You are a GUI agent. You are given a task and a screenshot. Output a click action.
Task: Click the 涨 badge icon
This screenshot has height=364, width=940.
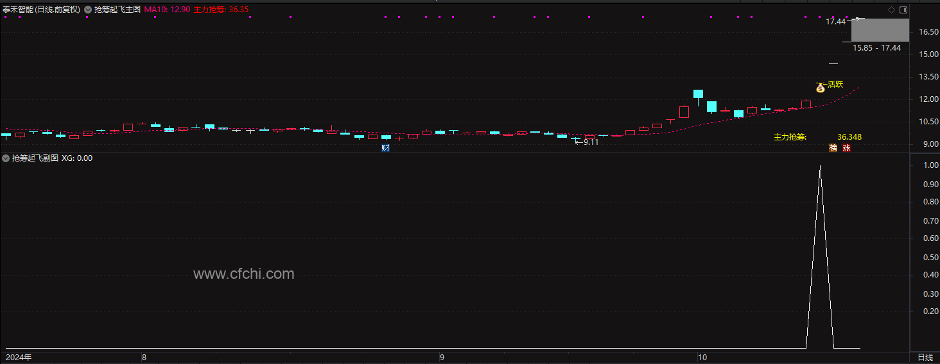click(x=846, y=148)
